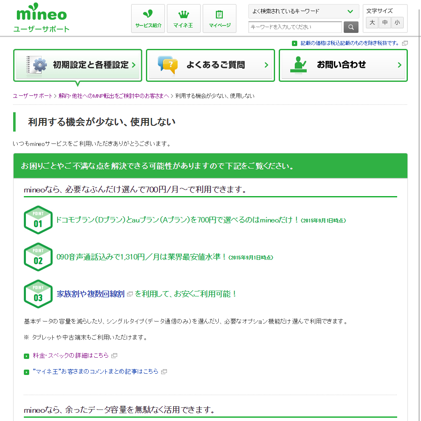Click external window icon after マイネ王 comment link
The width and height of the screenshot is (421, 421).
(164, 372)
